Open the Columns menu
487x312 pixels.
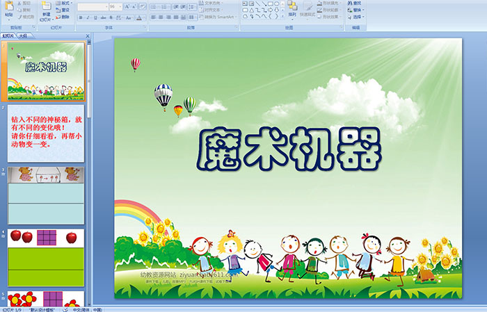pyautogui.click(x=193, y=17)
